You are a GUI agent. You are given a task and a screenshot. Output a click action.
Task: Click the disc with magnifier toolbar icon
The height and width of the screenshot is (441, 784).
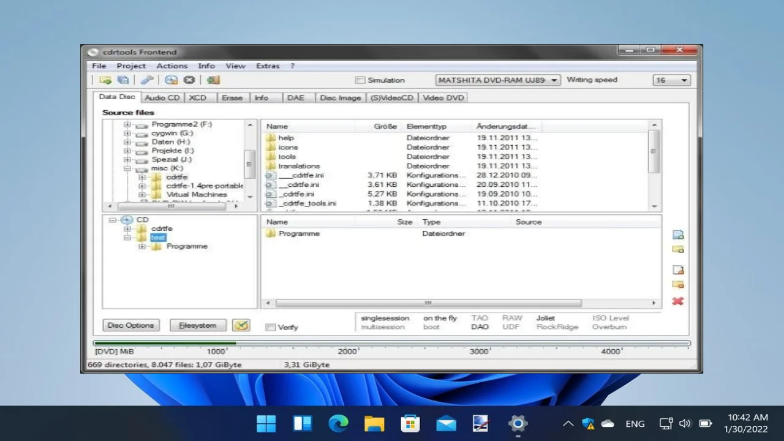coord(171,80)
